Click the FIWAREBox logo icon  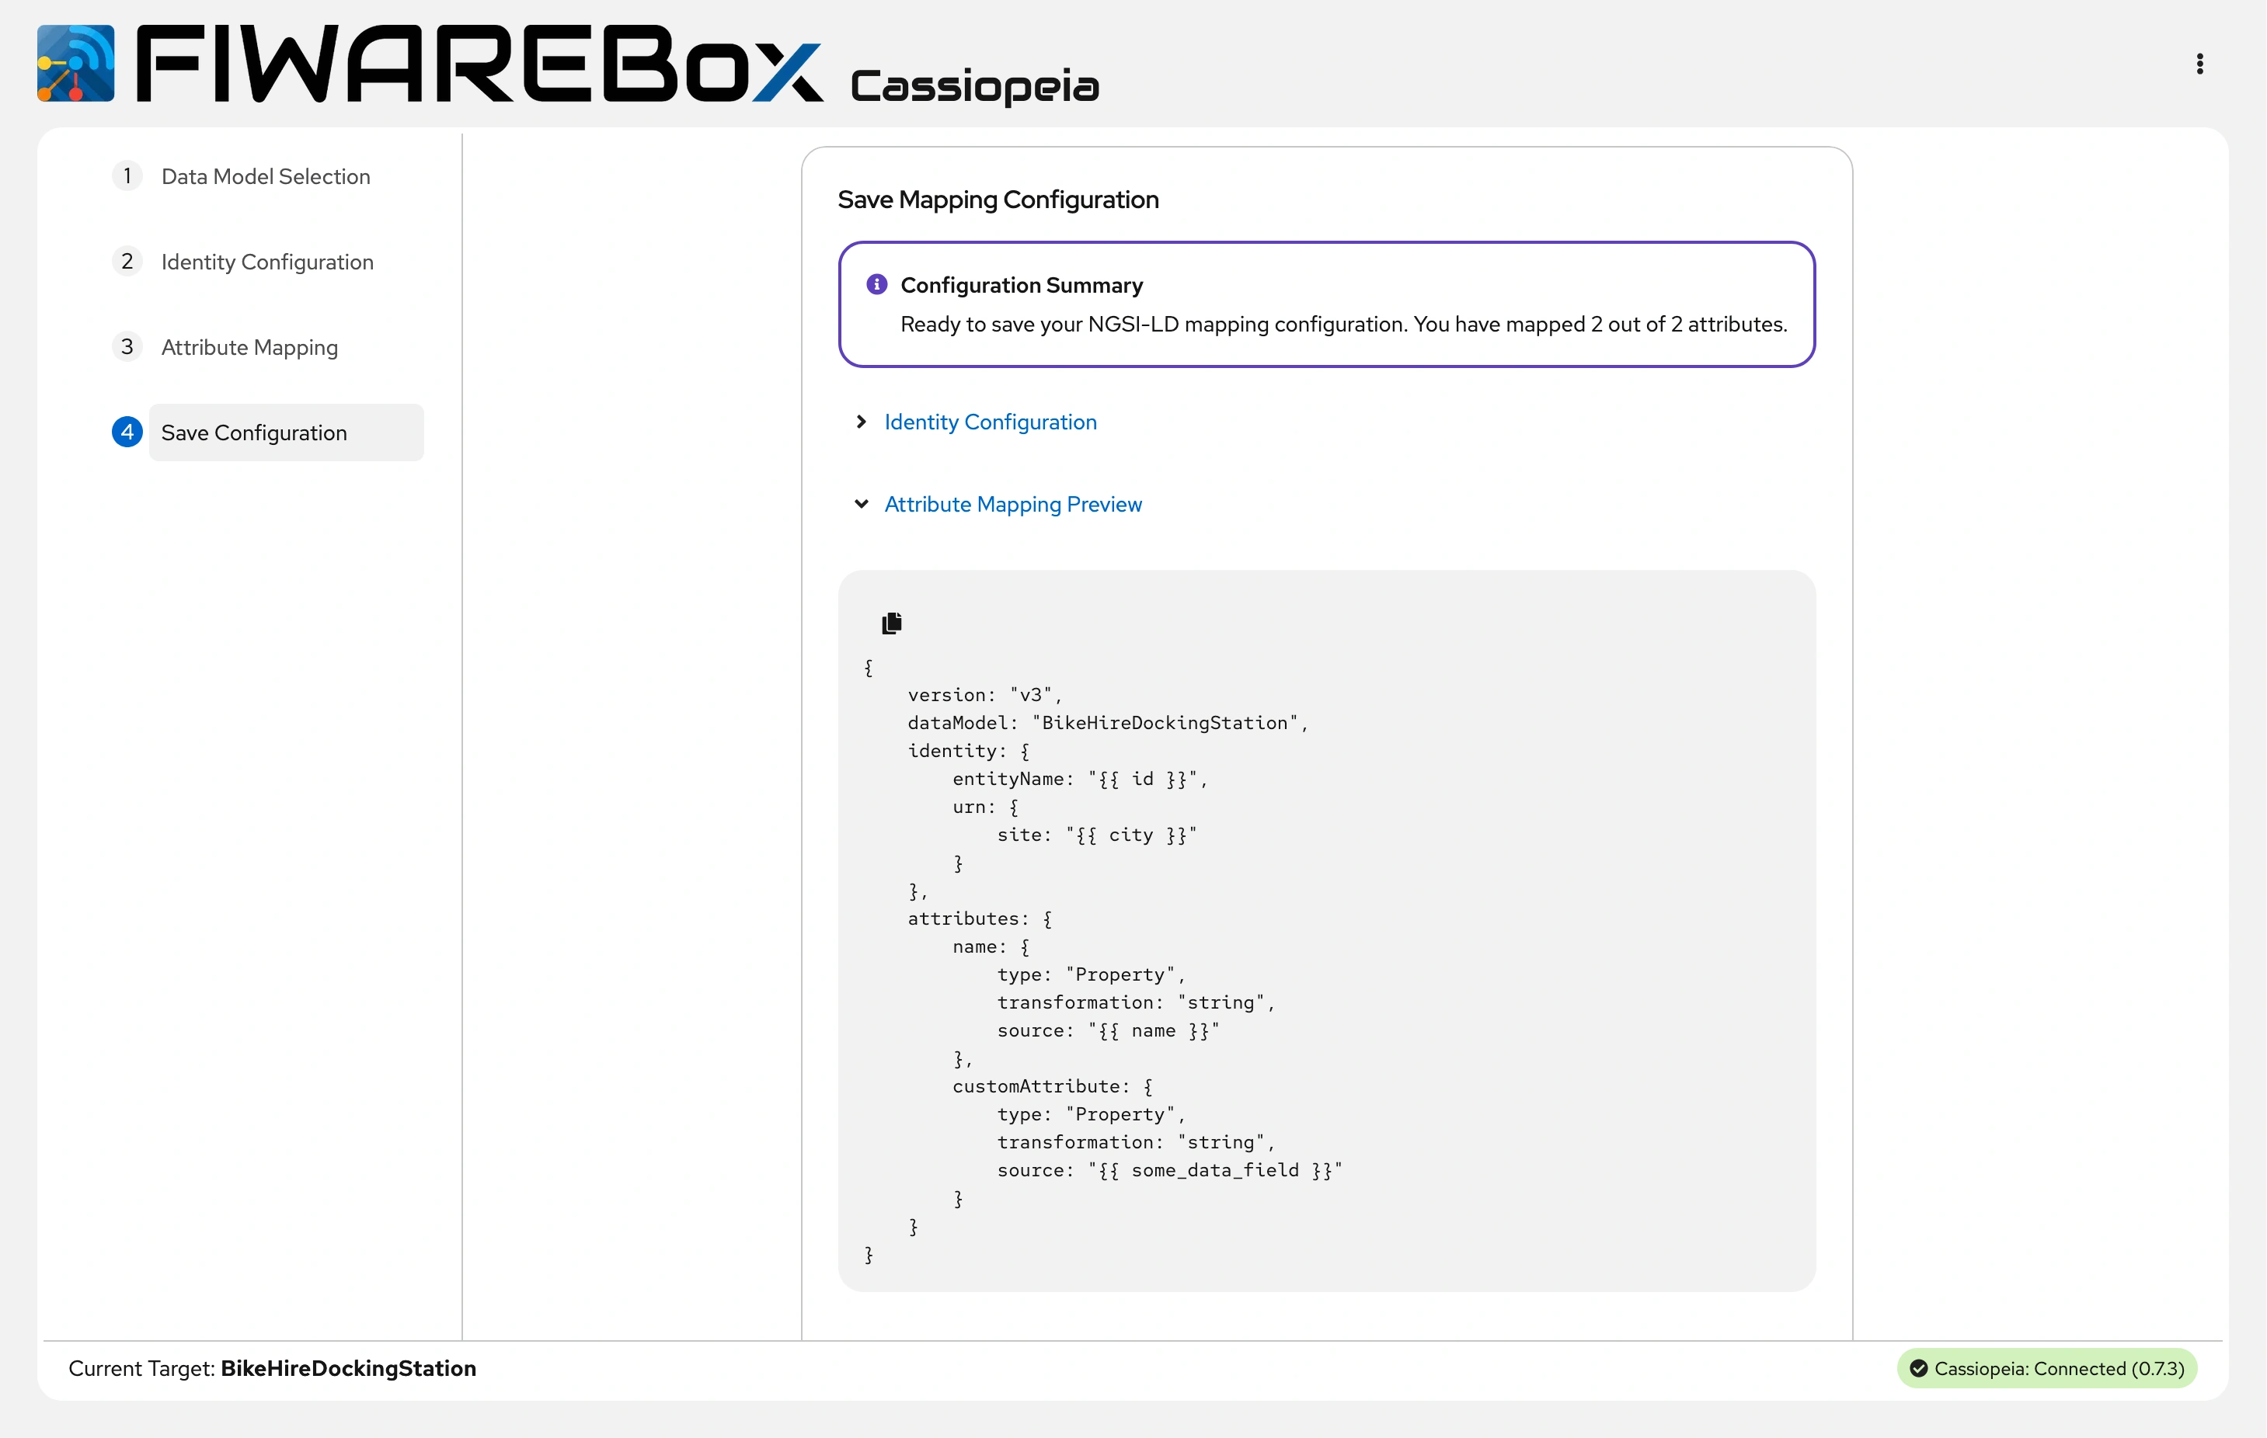coord(75,63)
